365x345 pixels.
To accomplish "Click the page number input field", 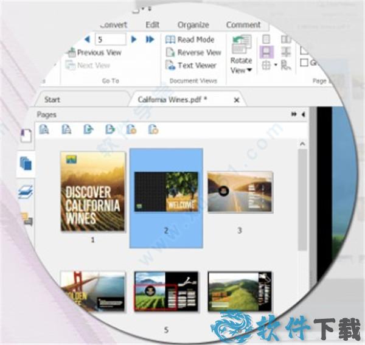I will point(110,39).
